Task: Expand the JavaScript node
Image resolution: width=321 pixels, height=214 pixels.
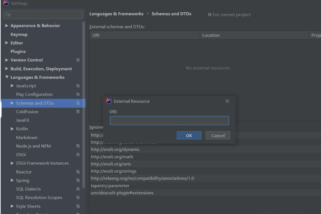Action: [12, 86]
